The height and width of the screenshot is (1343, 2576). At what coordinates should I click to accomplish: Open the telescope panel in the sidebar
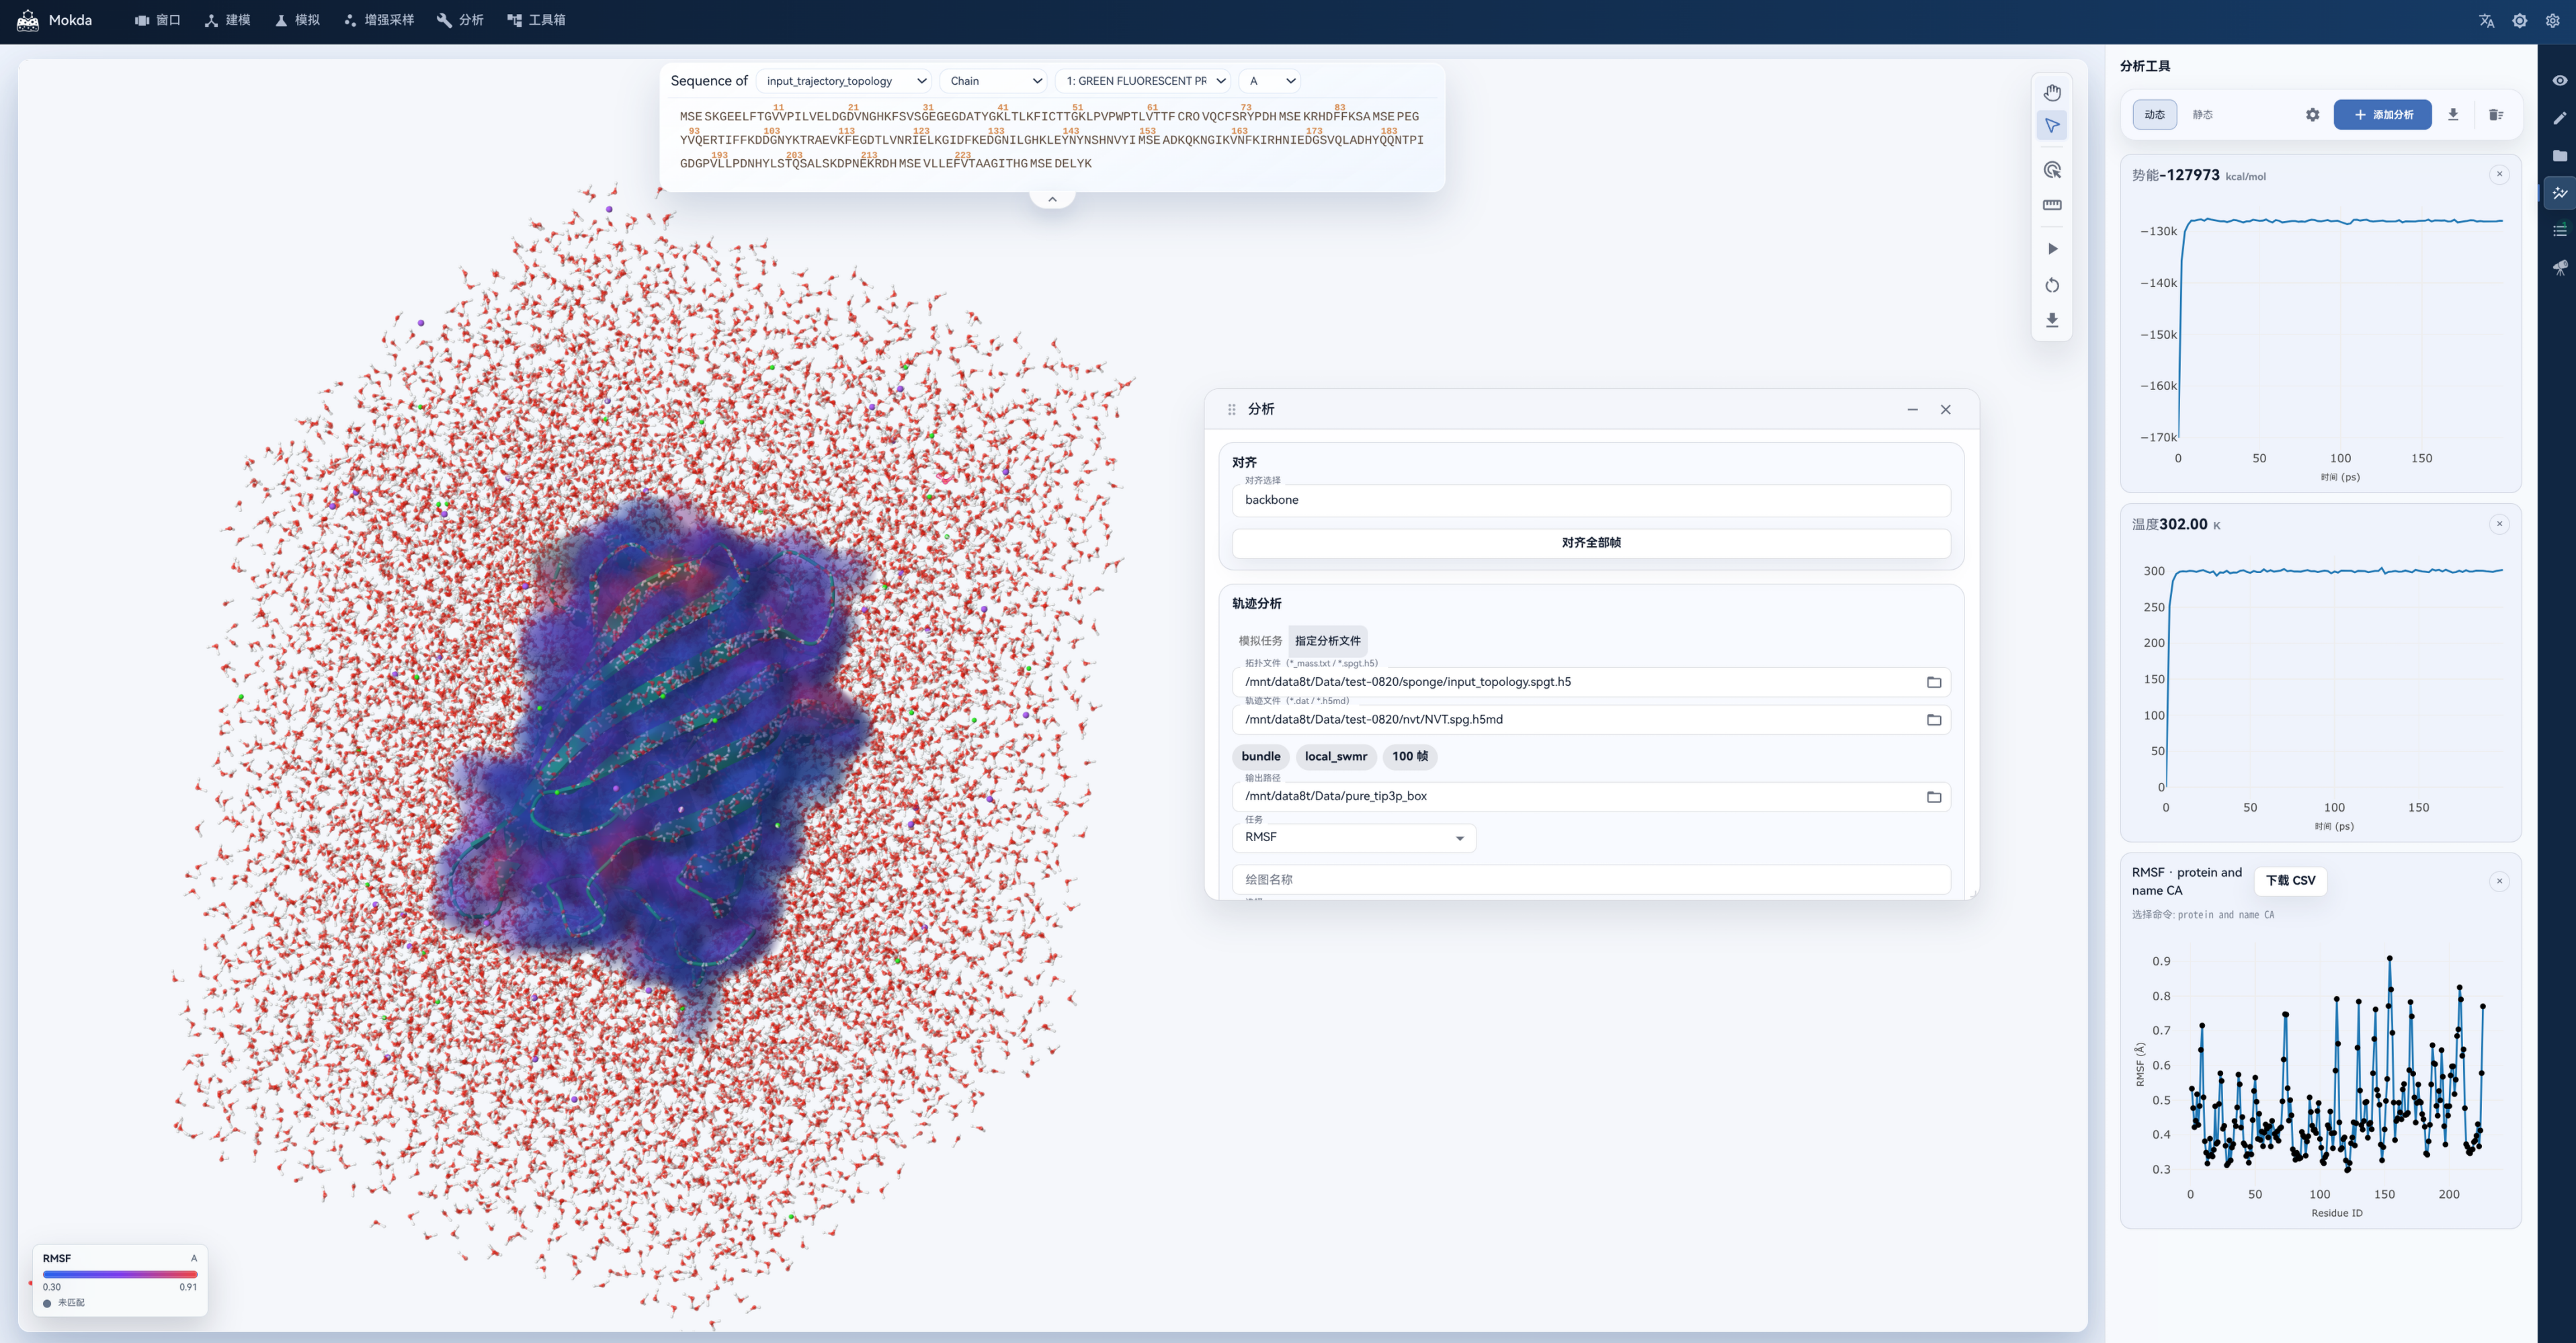2560,268
